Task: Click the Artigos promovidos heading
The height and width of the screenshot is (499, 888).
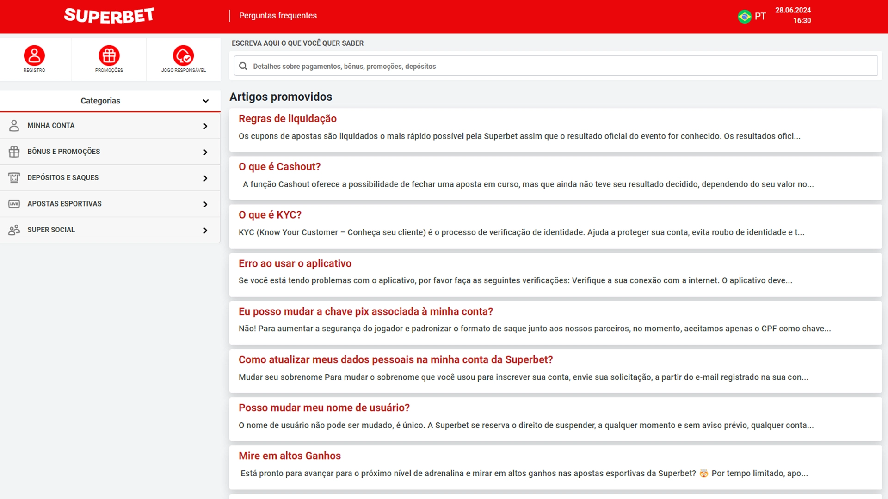Action: pyautogui.click(x=281, y=97)
